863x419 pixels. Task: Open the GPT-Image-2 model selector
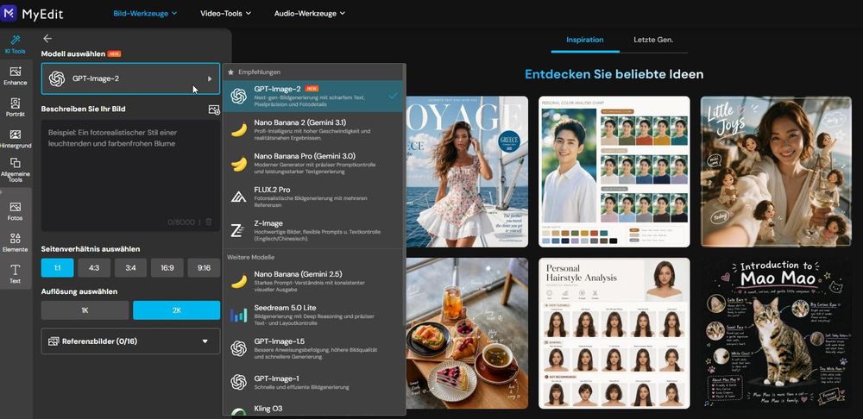click(130, 78)
